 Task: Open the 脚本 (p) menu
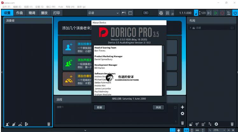pyautogui.click(x=81, y=7)
